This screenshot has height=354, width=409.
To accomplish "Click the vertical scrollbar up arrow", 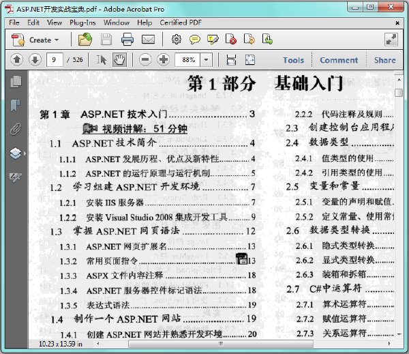I will pos(399,79).
